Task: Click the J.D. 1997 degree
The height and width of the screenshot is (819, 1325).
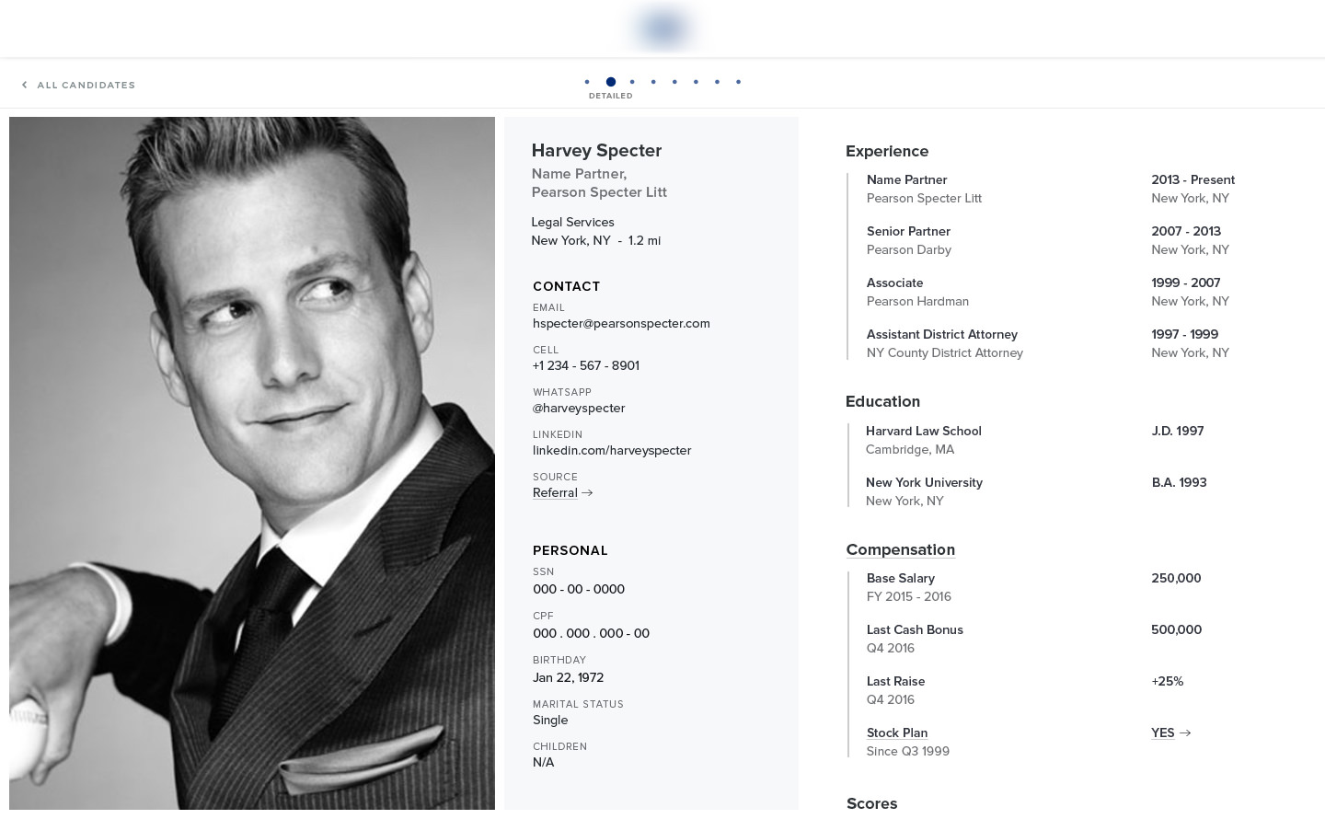Action: pos(1178,431)
